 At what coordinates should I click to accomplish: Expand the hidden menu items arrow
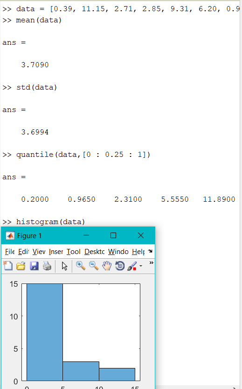[150, 251]
